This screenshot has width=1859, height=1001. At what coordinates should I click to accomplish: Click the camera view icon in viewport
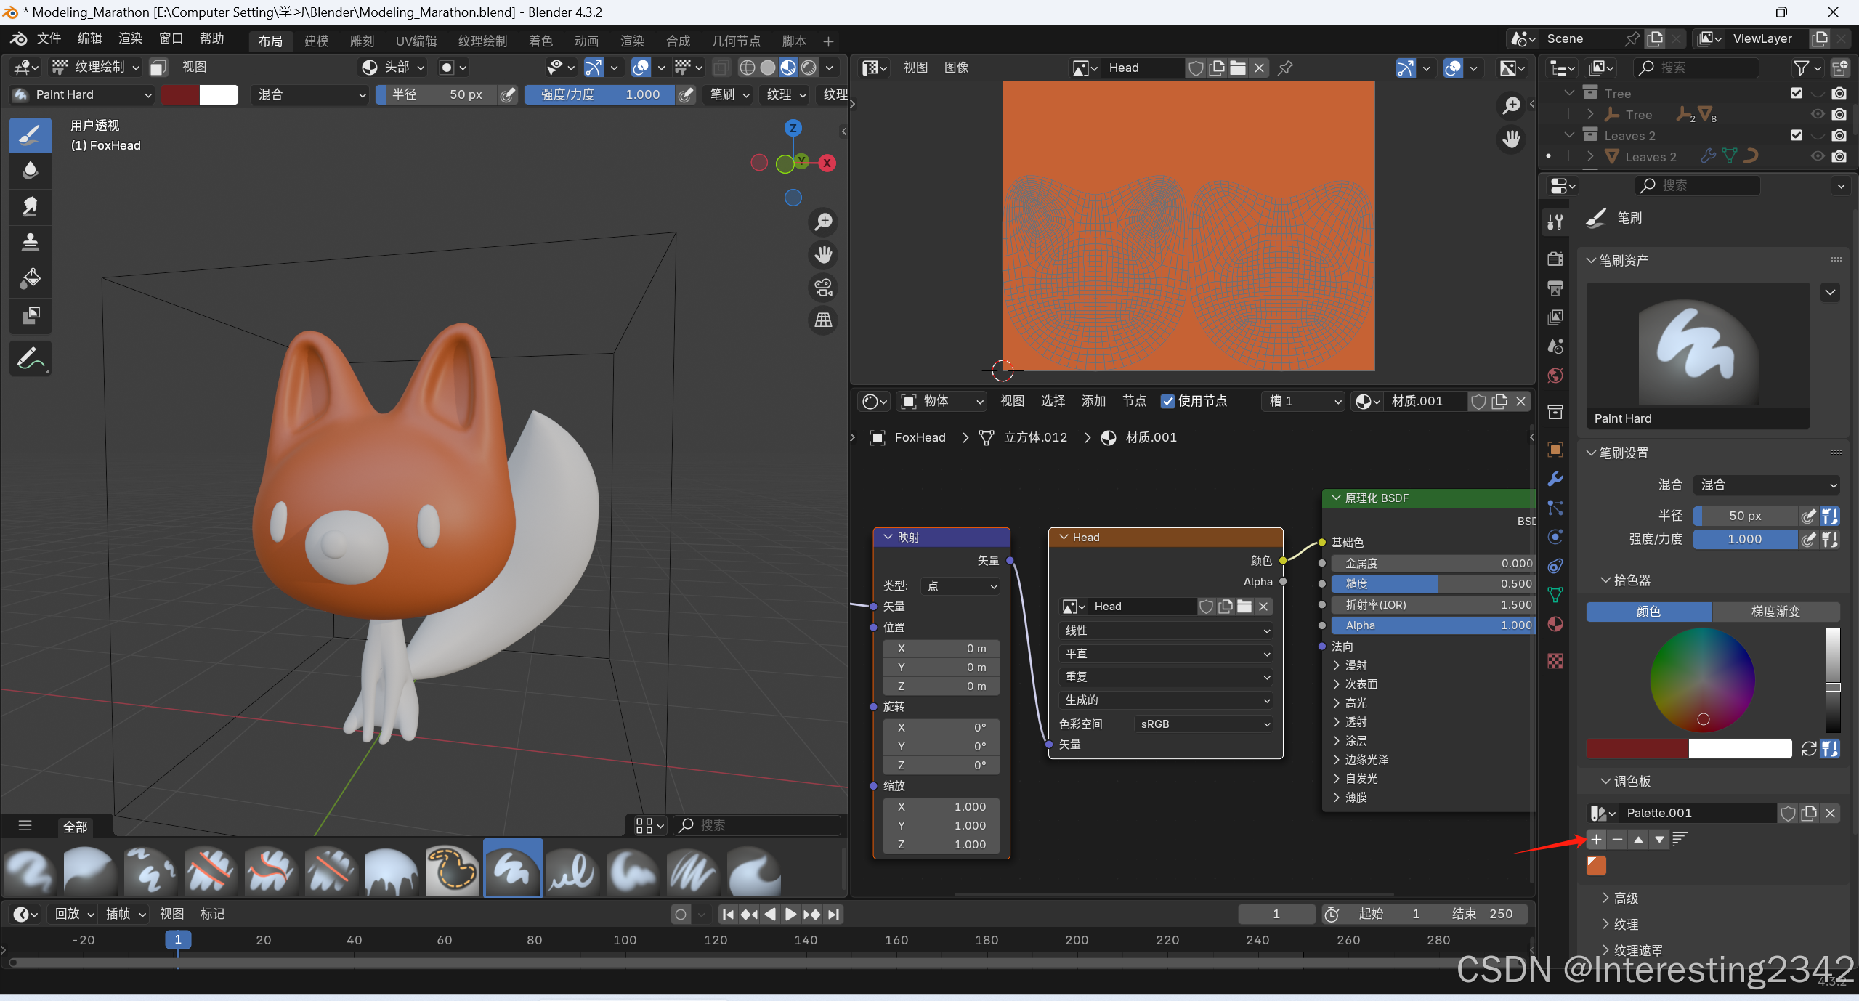[x=823, y=288]
